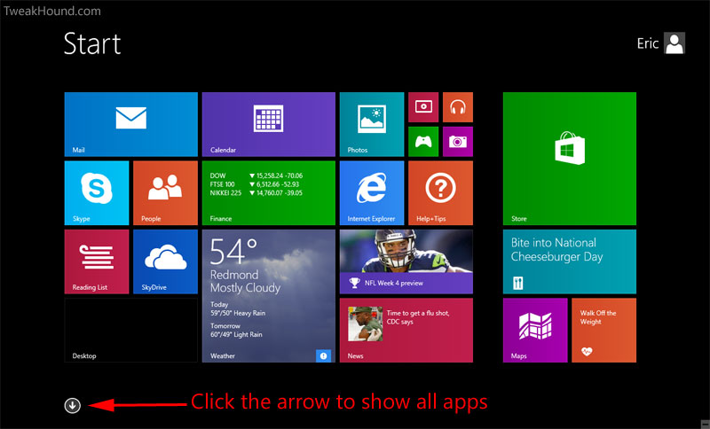The width and height of the screenshot is (710, 429).
Task: Open the Mail tile
Action: click(130, 124)
